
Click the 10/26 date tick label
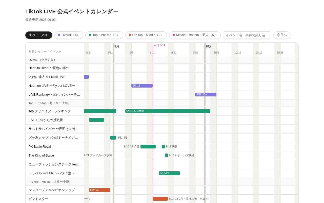[280, 53]
